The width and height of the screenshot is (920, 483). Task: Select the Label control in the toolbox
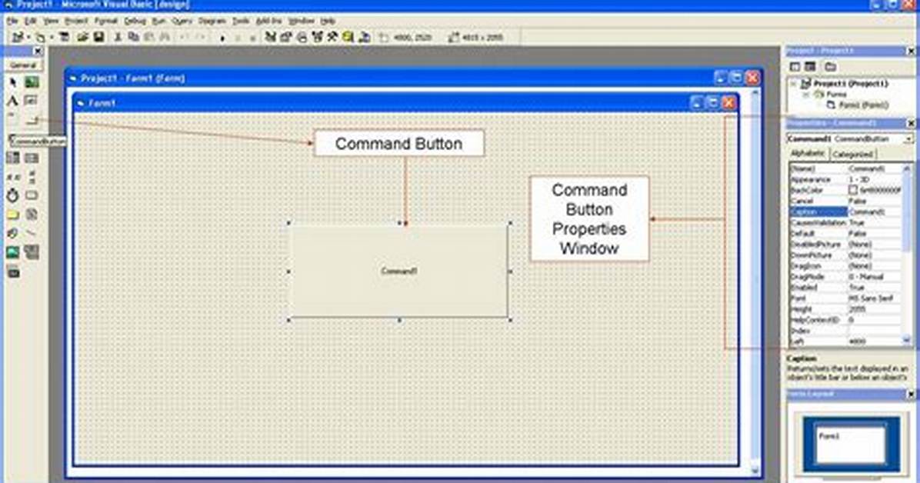pyautogui.click(x=13, y=101)
